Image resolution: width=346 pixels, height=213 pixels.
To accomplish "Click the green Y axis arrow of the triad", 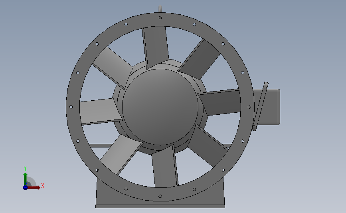I will tap(26, 179).
